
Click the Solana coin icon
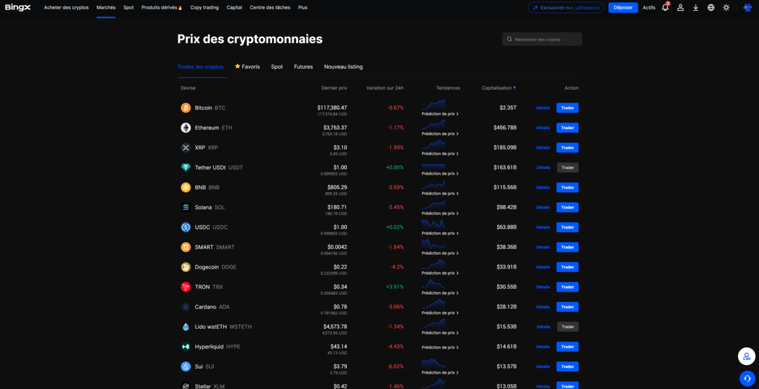pos(186,207)
